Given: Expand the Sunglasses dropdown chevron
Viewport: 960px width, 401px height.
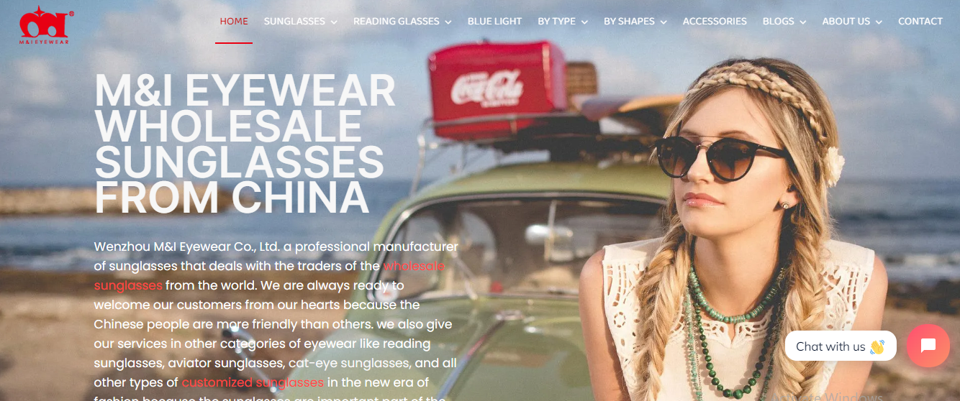Looking at the screenshot, I should coord(334,22).
